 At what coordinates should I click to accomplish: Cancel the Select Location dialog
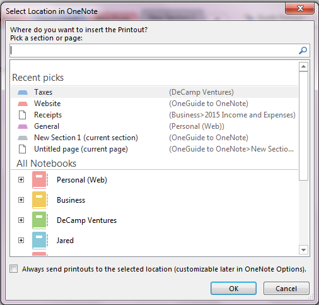coord(286,289)
